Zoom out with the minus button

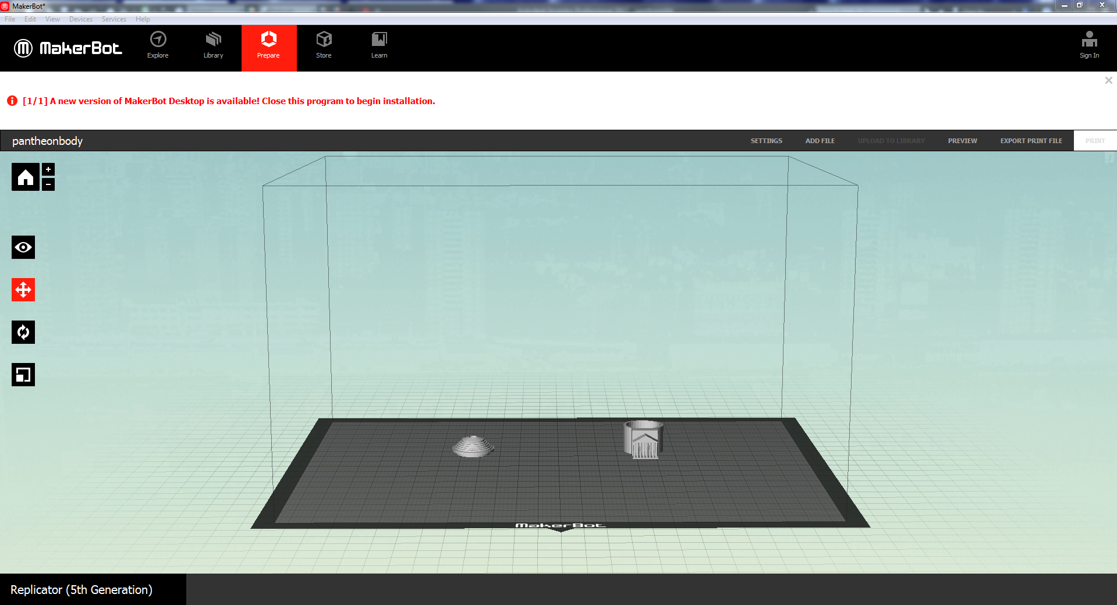48,184
